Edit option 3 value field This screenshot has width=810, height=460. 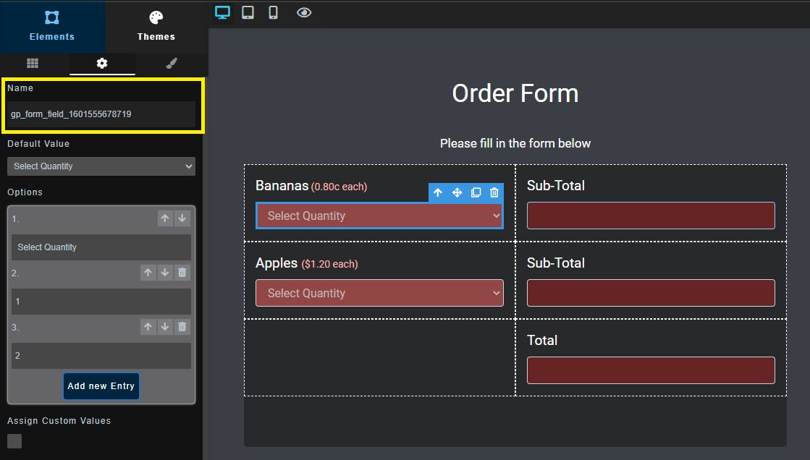pos(101,356)
